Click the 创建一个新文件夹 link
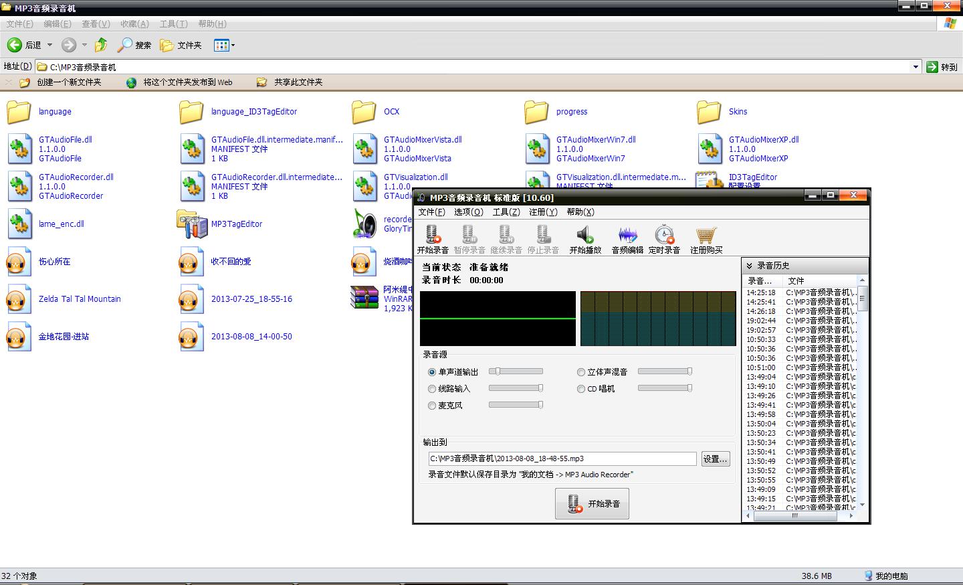 61,82
